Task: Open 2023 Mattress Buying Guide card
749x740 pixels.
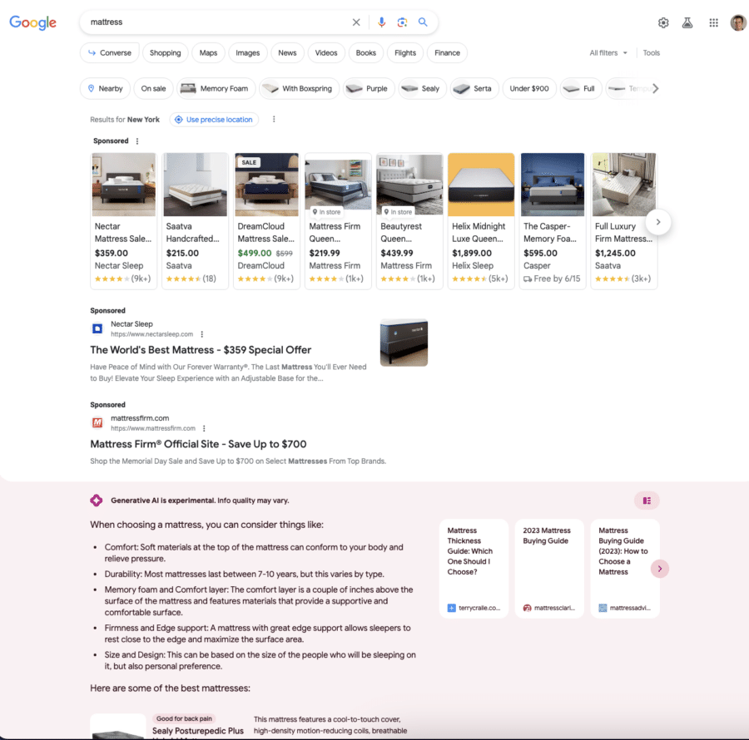Action: point(549,569)
